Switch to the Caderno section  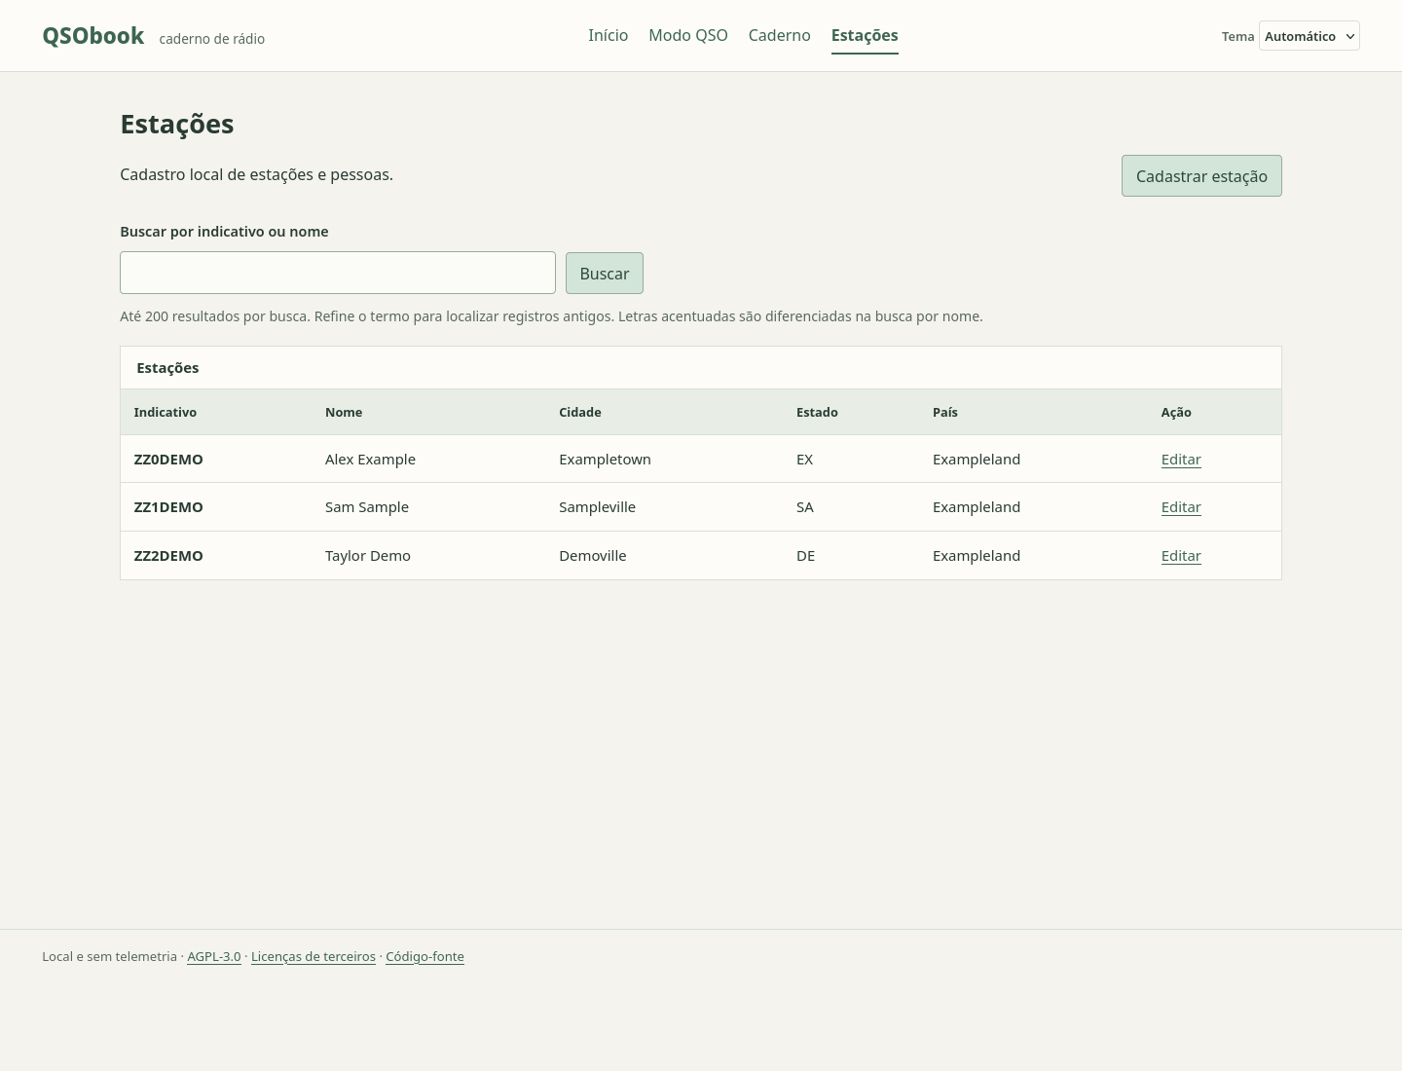pyautogui.click(x=779, y=35)
